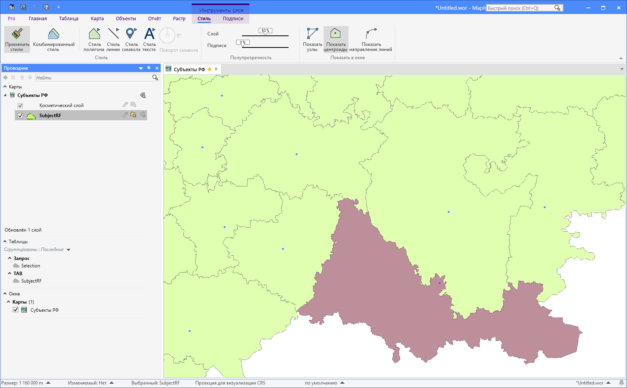
Task: Click the Apply styles brush icon
Action: pyautogui.click(x=17, y=34)
